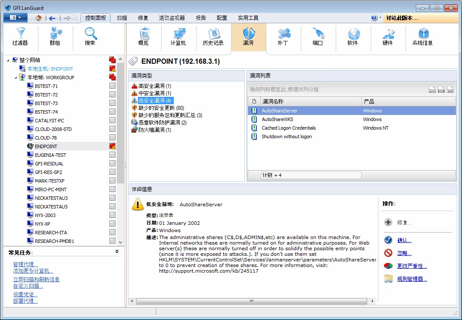462x320 pixels.
Task: Open the History (历史记录) calendar icon
Action: click(213, 33)
